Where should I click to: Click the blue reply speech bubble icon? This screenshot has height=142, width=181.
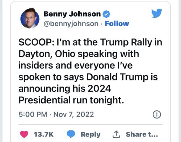(71, 134)
